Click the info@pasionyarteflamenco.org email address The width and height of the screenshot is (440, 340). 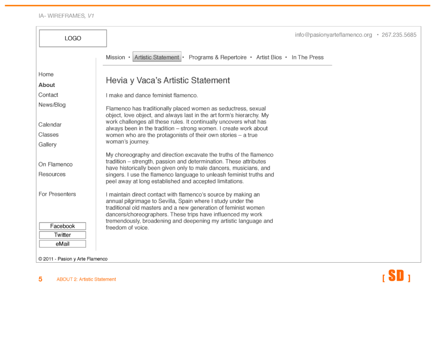click(x=333, y=35)
